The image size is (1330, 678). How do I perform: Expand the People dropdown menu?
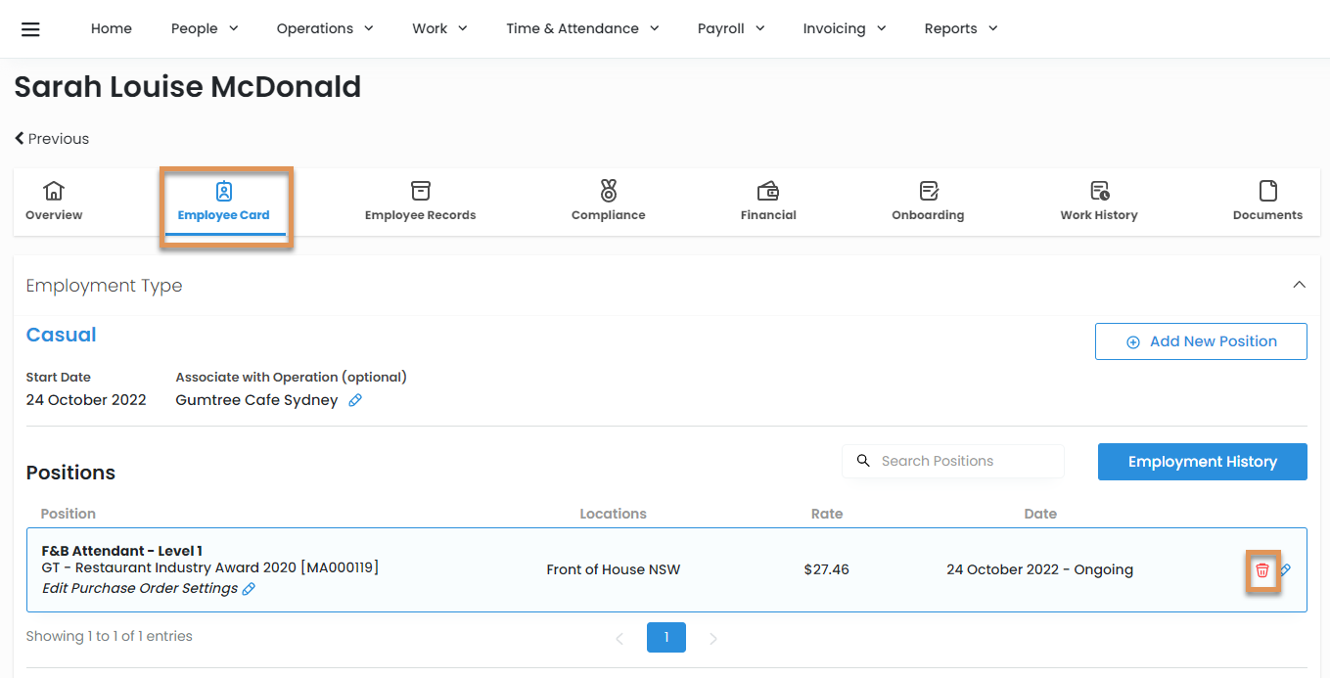(205, 28)
